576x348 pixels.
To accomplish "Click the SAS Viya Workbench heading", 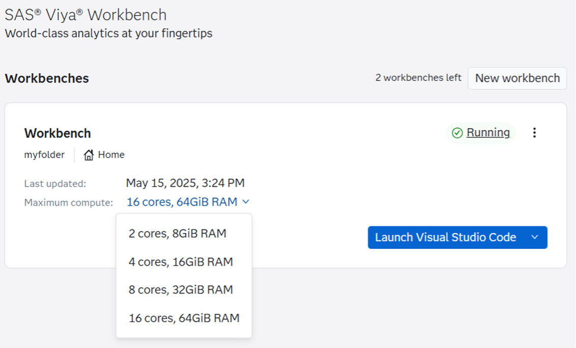I will (x=85, y=15).
